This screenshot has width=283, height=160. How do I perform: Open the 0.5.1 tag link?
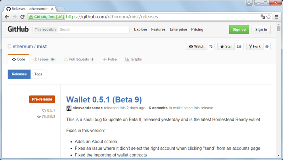(51, 110)
